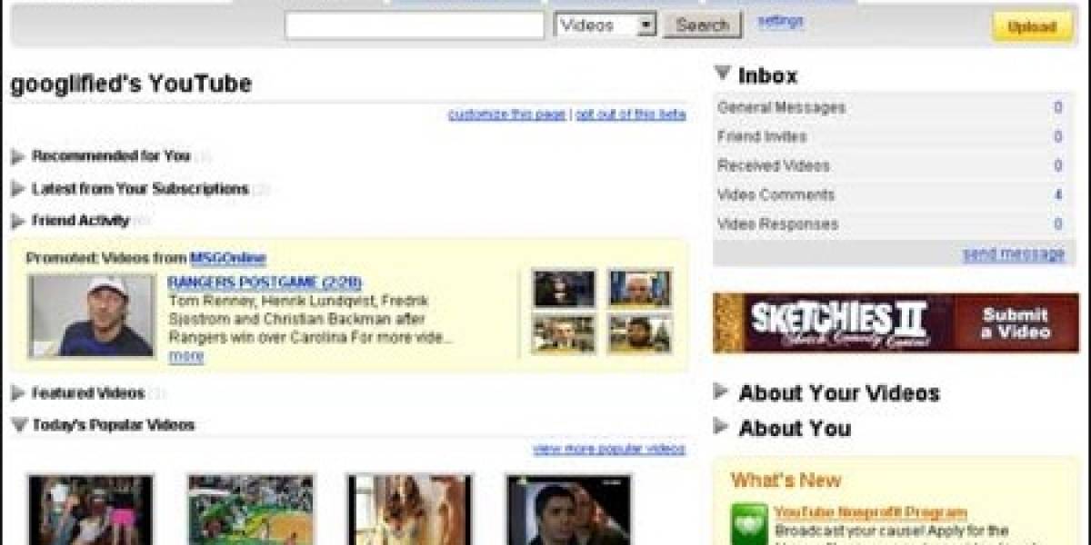Open Friend Invites count link
1091x545 pixels.
coord(1058,137)
